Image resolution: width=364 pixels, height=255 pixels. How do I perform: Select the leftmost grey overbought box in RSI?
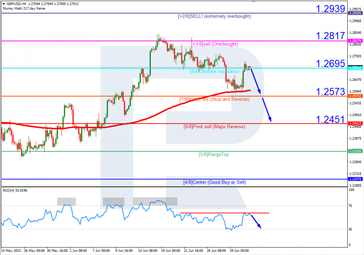[67, 202]
